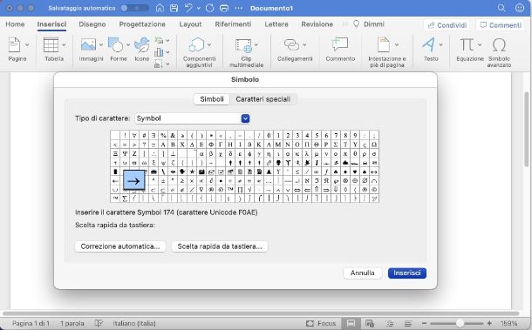
Task: Click the Home icon in title bar
Action: tap(160, 8)
